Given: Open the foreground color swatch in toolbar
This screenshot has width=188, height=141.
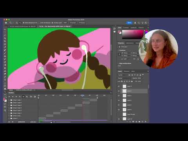Looking at the screenshot, I should [x=4, y=99].
